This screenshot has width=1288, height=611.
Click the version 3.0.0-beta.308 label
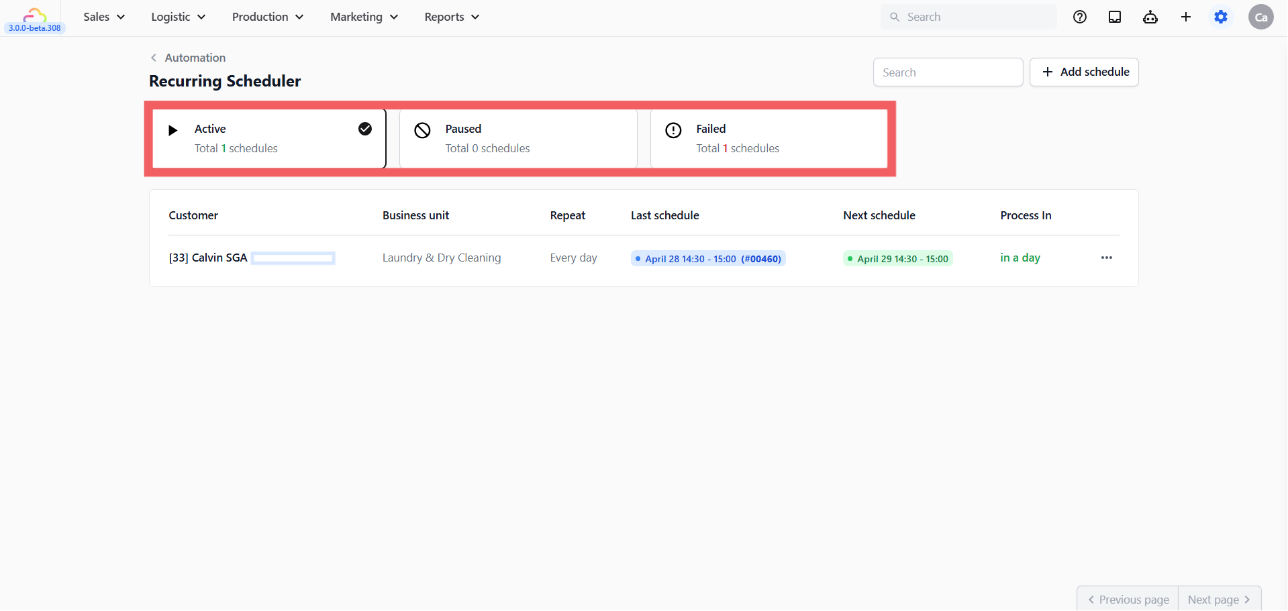tap(35, 28)
